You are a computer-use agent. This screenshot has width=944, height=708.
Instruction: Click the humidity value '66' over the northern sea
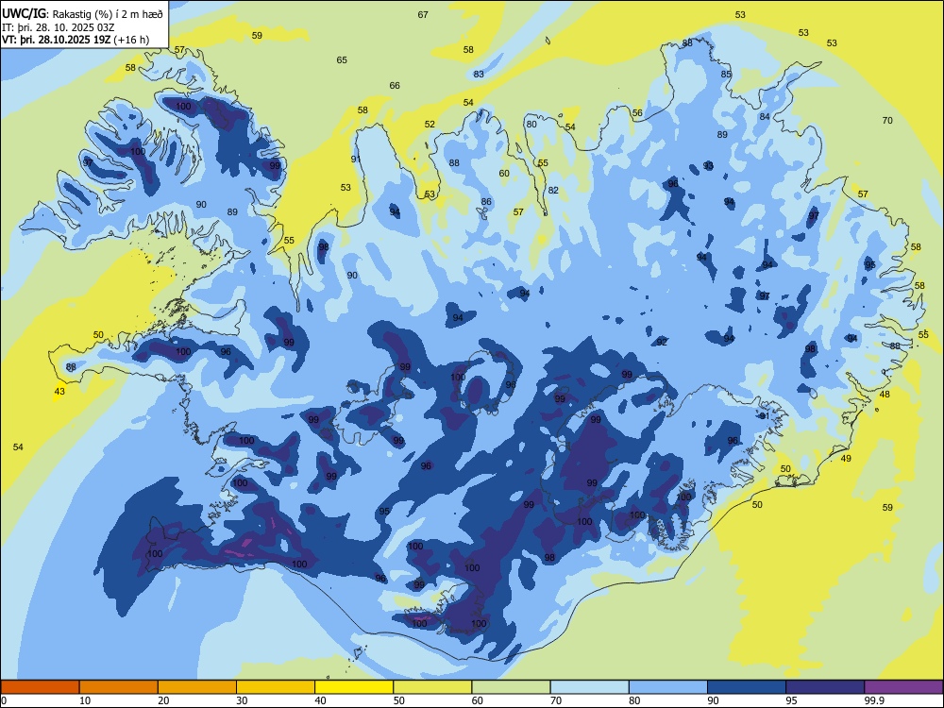coord(395,86)
